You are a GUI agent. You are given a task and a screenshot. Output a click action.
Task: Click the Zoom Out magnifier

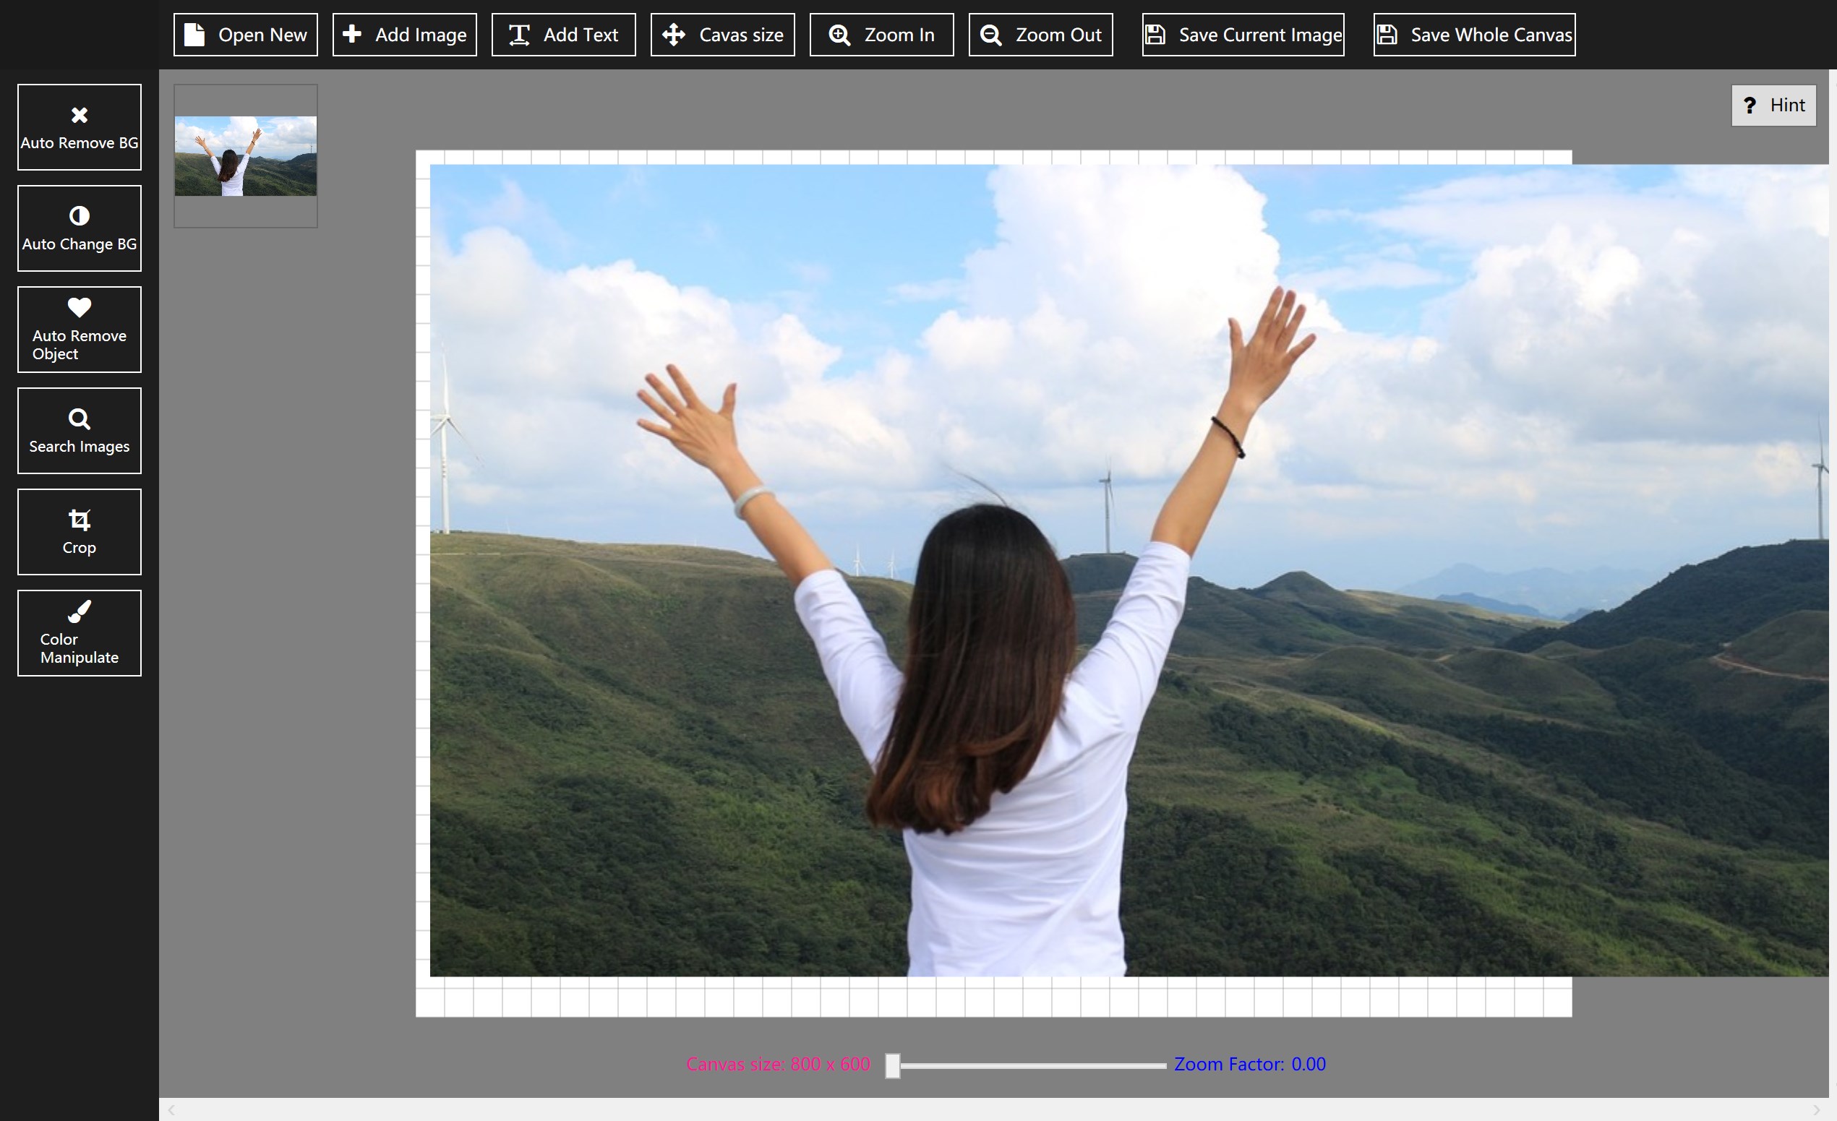coord(991,35)
